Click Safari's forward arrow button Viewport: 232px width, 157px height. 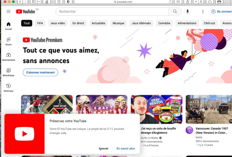(x=25, y=2)
